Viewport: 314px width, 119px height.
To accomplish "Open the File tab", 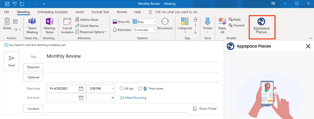I will [x=7, y=12].
